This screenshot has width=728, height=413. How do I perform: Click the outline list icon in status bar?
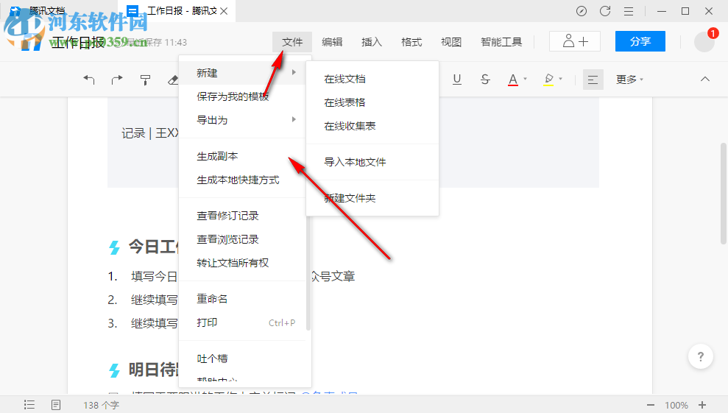[x=29, y=405]
